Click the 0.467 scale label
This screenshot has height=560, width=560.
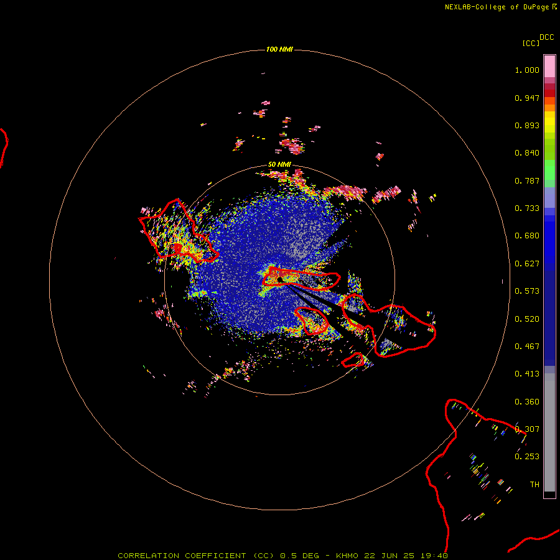[527, 347]
